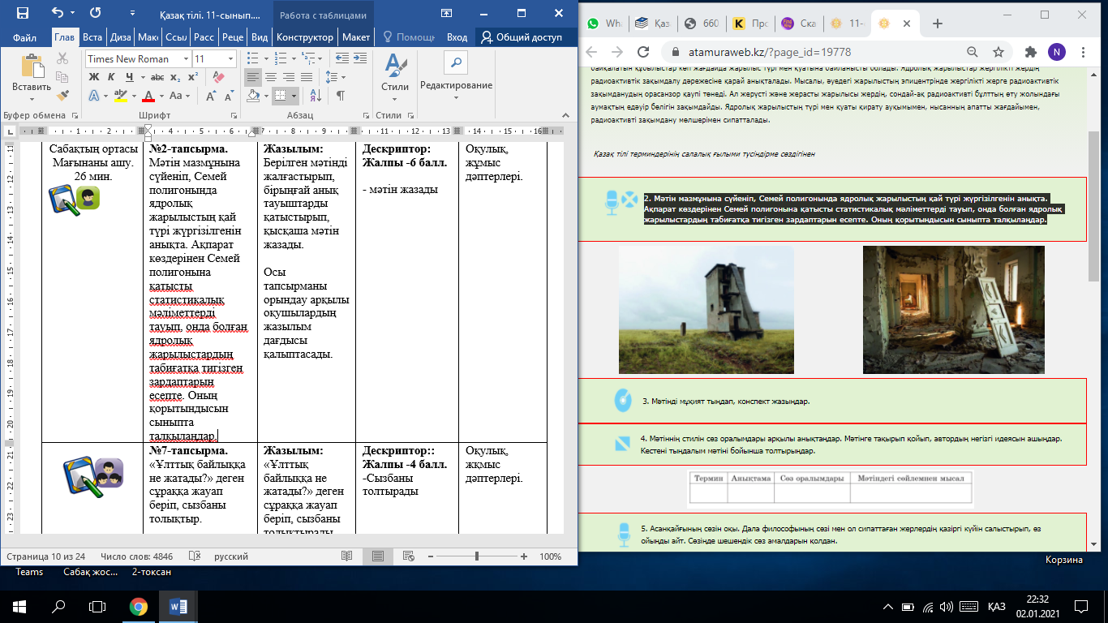Click the zoom slider in Word's status bar
1108x623 pixels.
[477, 556]
